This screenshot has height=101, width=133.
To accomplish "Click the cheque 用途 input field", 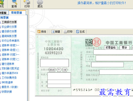I will pos(107,65).
